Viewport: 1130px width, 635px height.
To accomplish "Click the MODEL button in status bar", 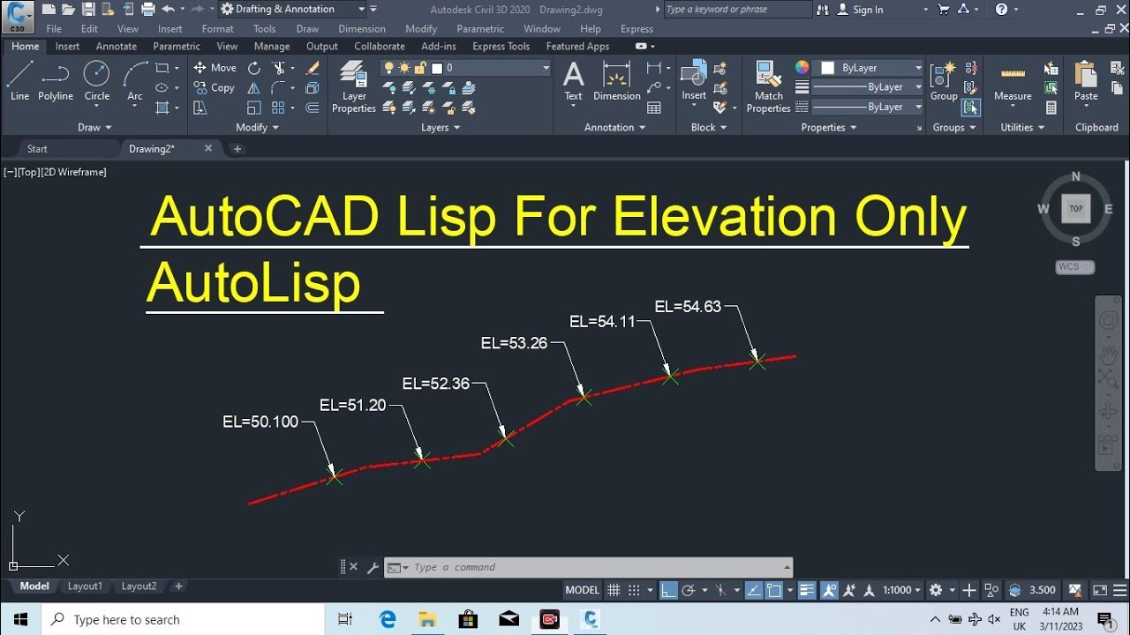I will (x=582, y=590).
